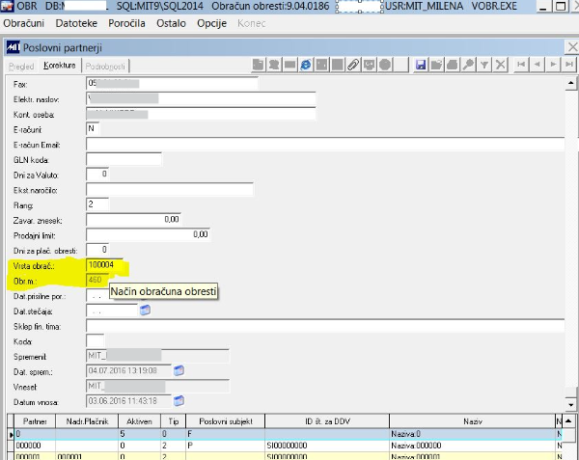Screen dimensions: 579x460
Task: Click Poslovni subjekt column header
Action: [226, 421]
